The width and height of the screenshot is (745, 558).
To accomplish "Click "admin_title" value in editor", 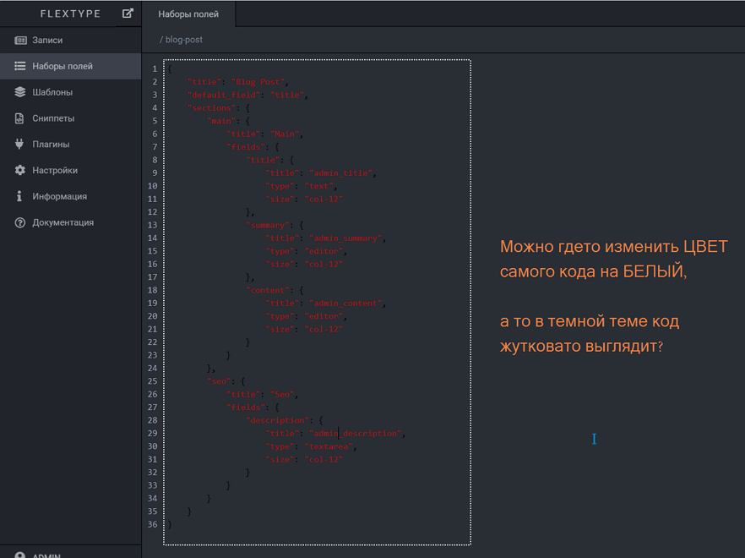I will pyautogui.click(x=340, y=173).
